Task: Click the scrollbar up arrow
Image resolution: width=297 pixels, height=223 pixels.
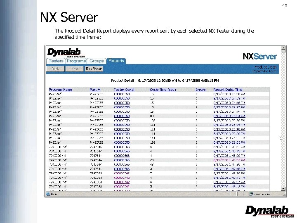Action: coord(283,47)
